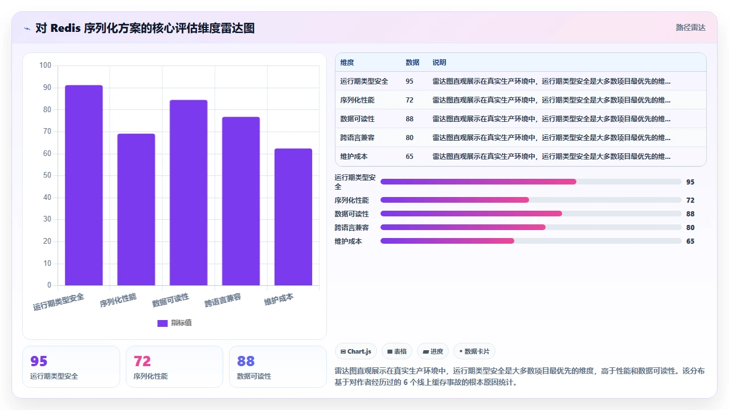This screenshot has width=729, height=410.
Task: Select the 表格 tag
Action: tap(396, 351)
